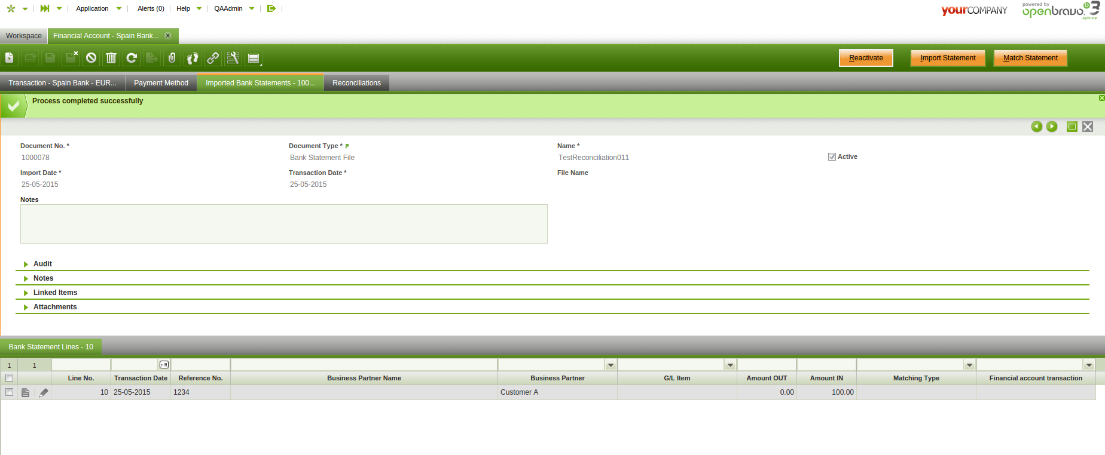Click the pencil edit icon in line 10
The image size is (1105, 455).
(43, 392)
